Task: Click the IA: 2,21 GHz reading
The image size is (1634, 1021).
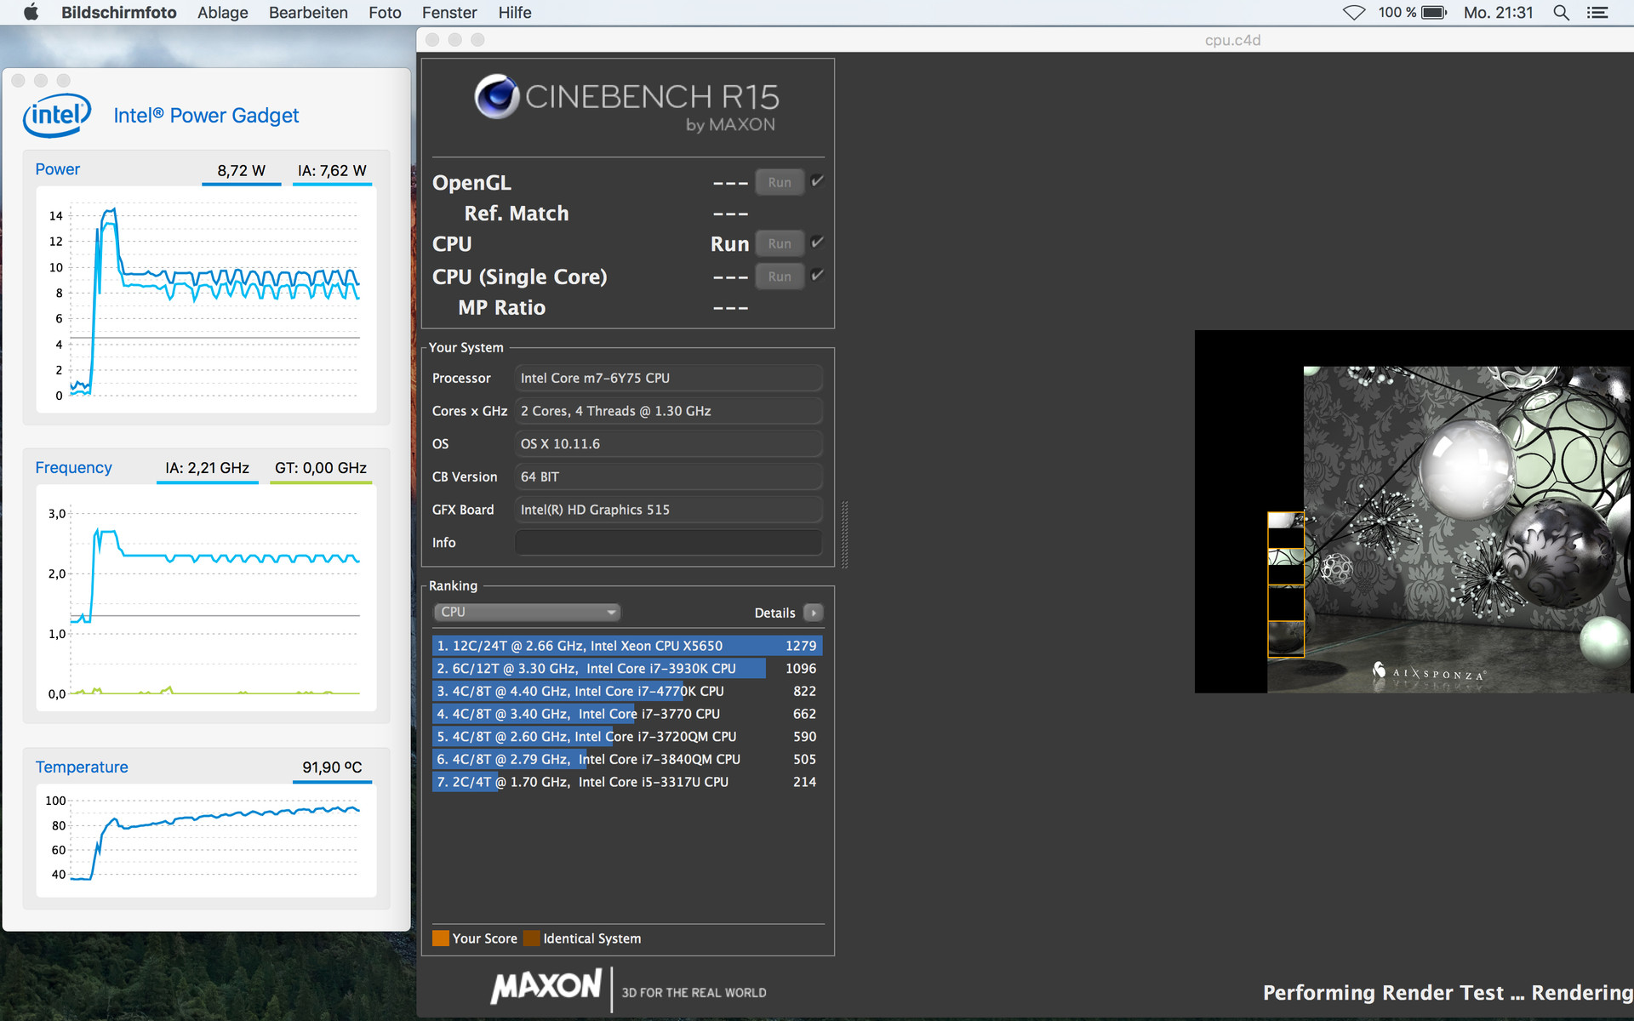Action: (207, 468)
